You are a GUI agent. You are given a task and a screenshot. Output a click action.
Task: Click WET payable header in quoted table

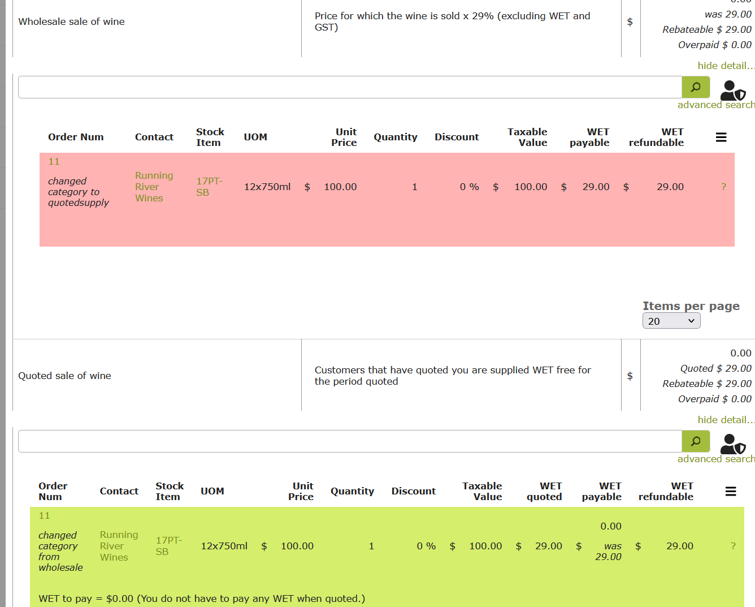coord(602,491)
